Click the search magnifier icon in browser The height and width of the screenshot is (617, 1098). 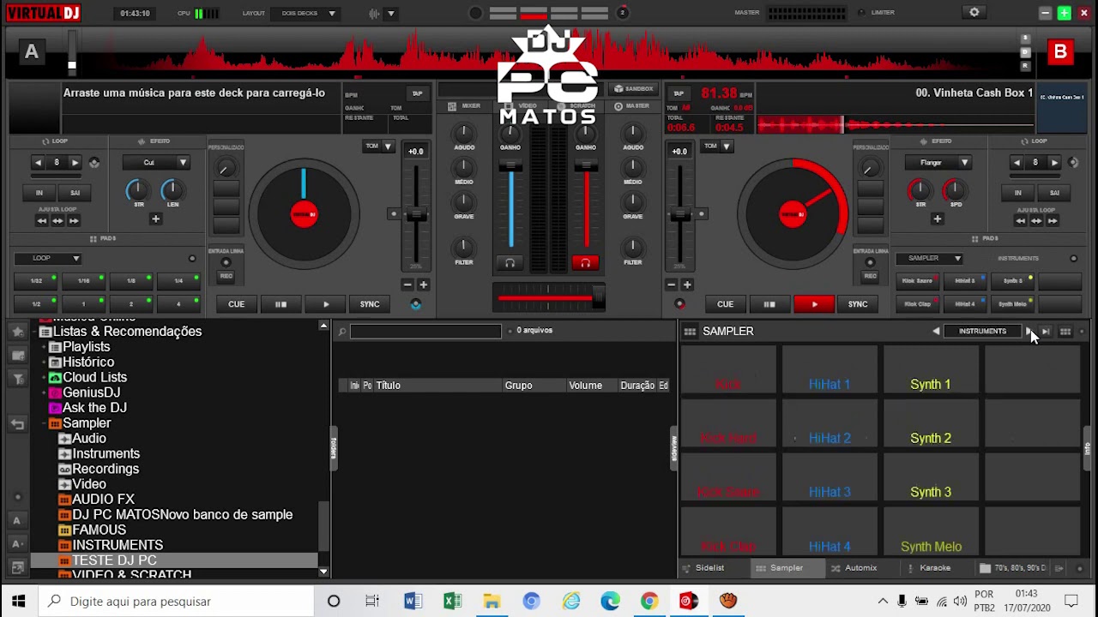coord(341,332)
